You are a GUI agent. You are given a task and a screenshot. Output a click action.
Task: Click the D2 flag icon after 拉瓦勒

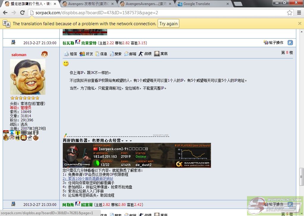pyautogui.click(x=77, y=42)
